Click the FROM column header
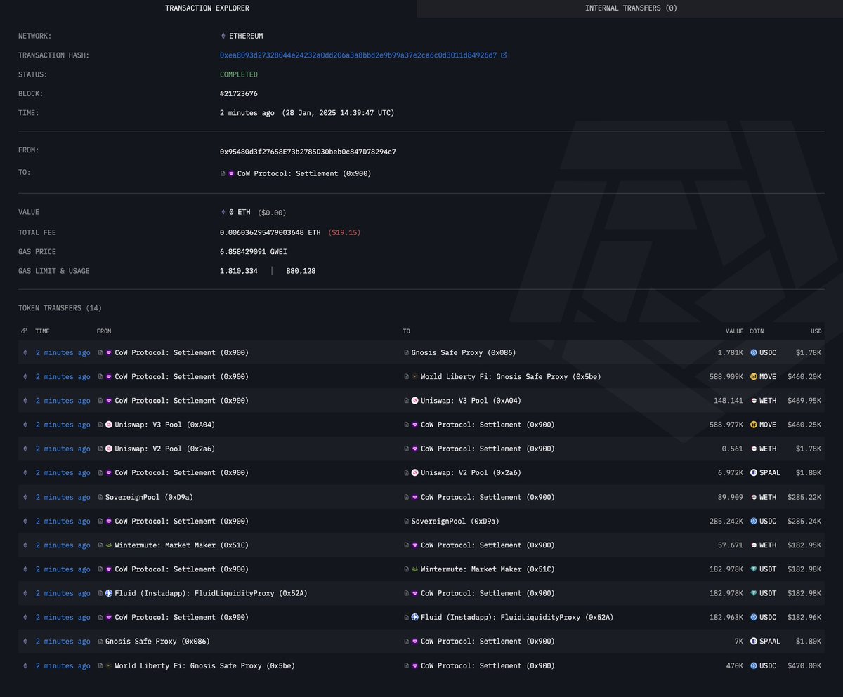 [x=104, y=331]
